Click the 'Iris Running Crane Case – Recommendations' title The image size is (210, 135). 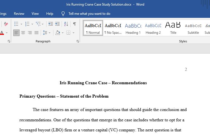(x=103, y=83)
